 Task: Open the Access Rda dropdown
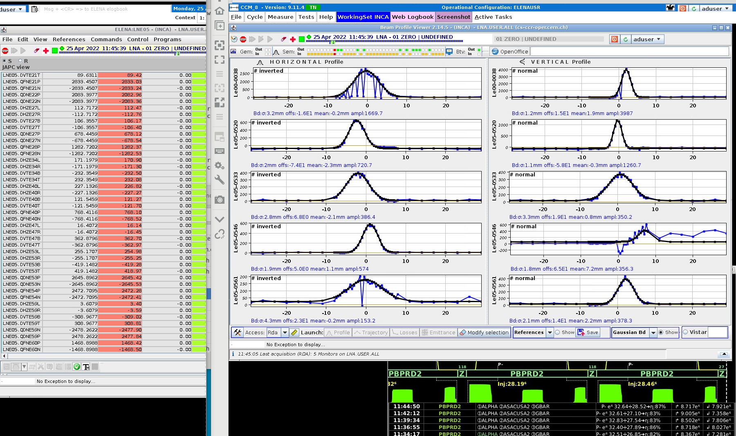[285, 332]
